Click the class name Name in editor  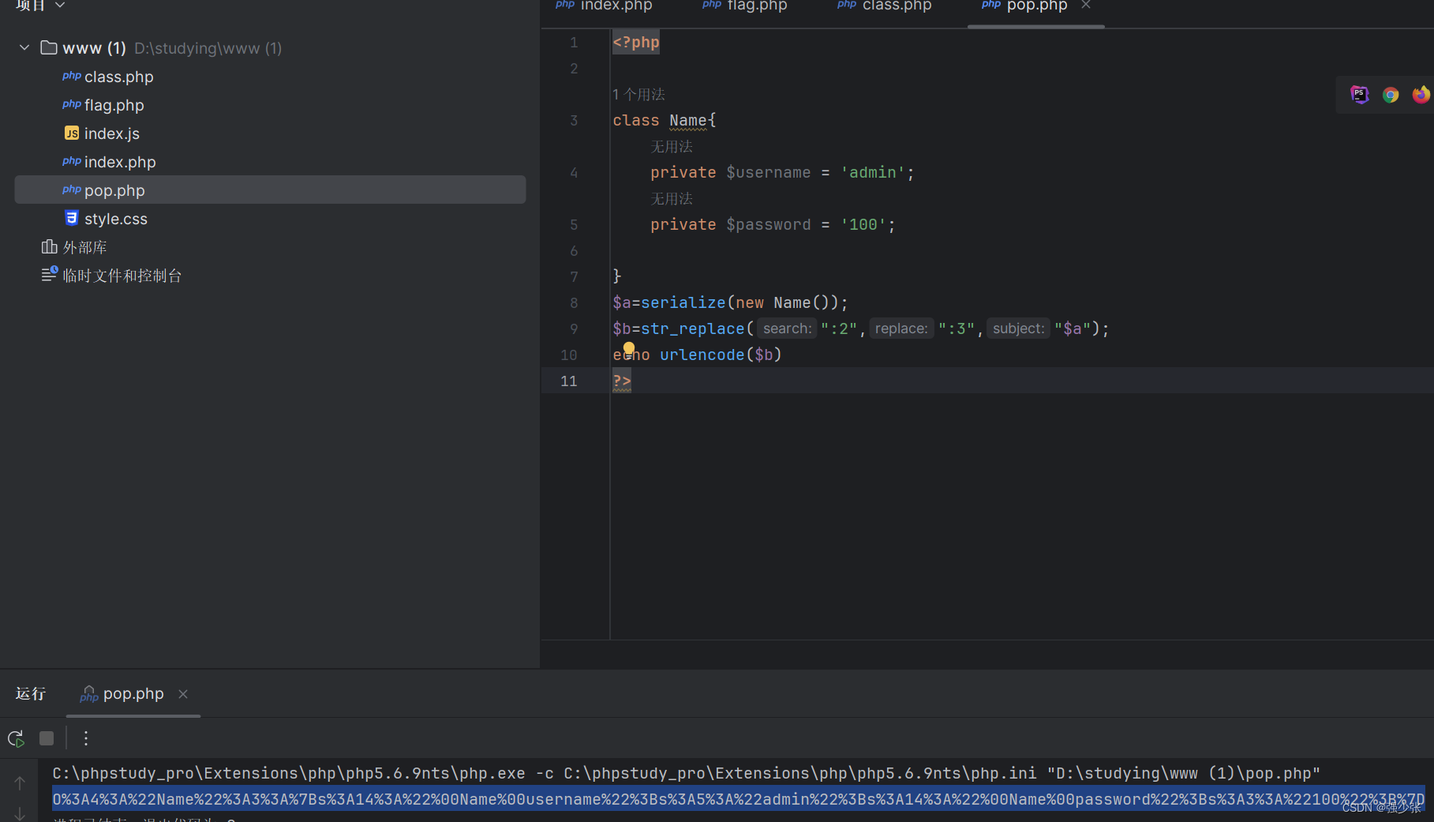click(688, 121)
